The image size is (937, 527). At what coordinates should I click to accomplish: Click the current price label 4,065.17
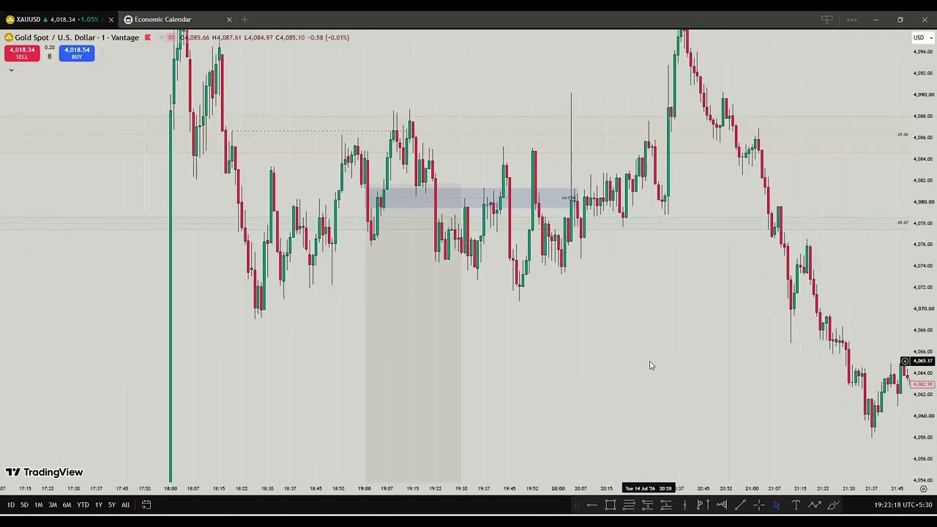tap(922, 361)
